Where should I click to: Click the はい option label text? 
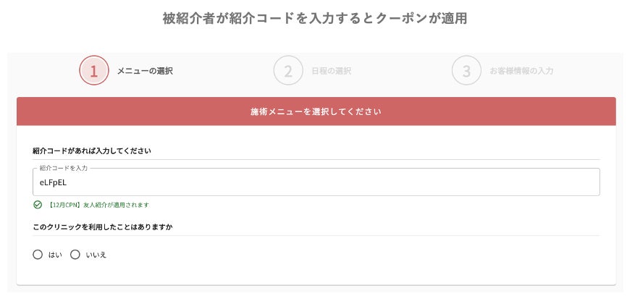(x=54, y=255)
